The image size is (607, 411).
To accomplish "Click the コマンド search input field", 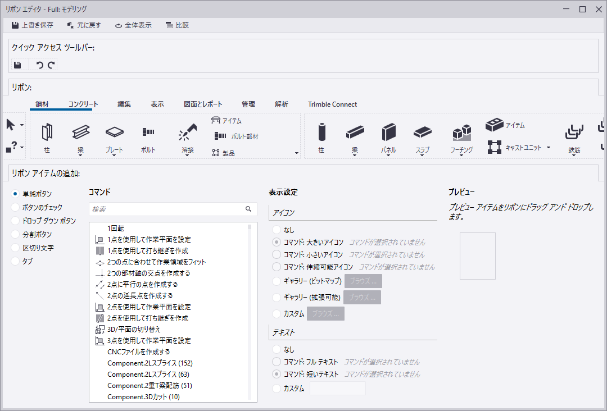I will pos(166,209).
